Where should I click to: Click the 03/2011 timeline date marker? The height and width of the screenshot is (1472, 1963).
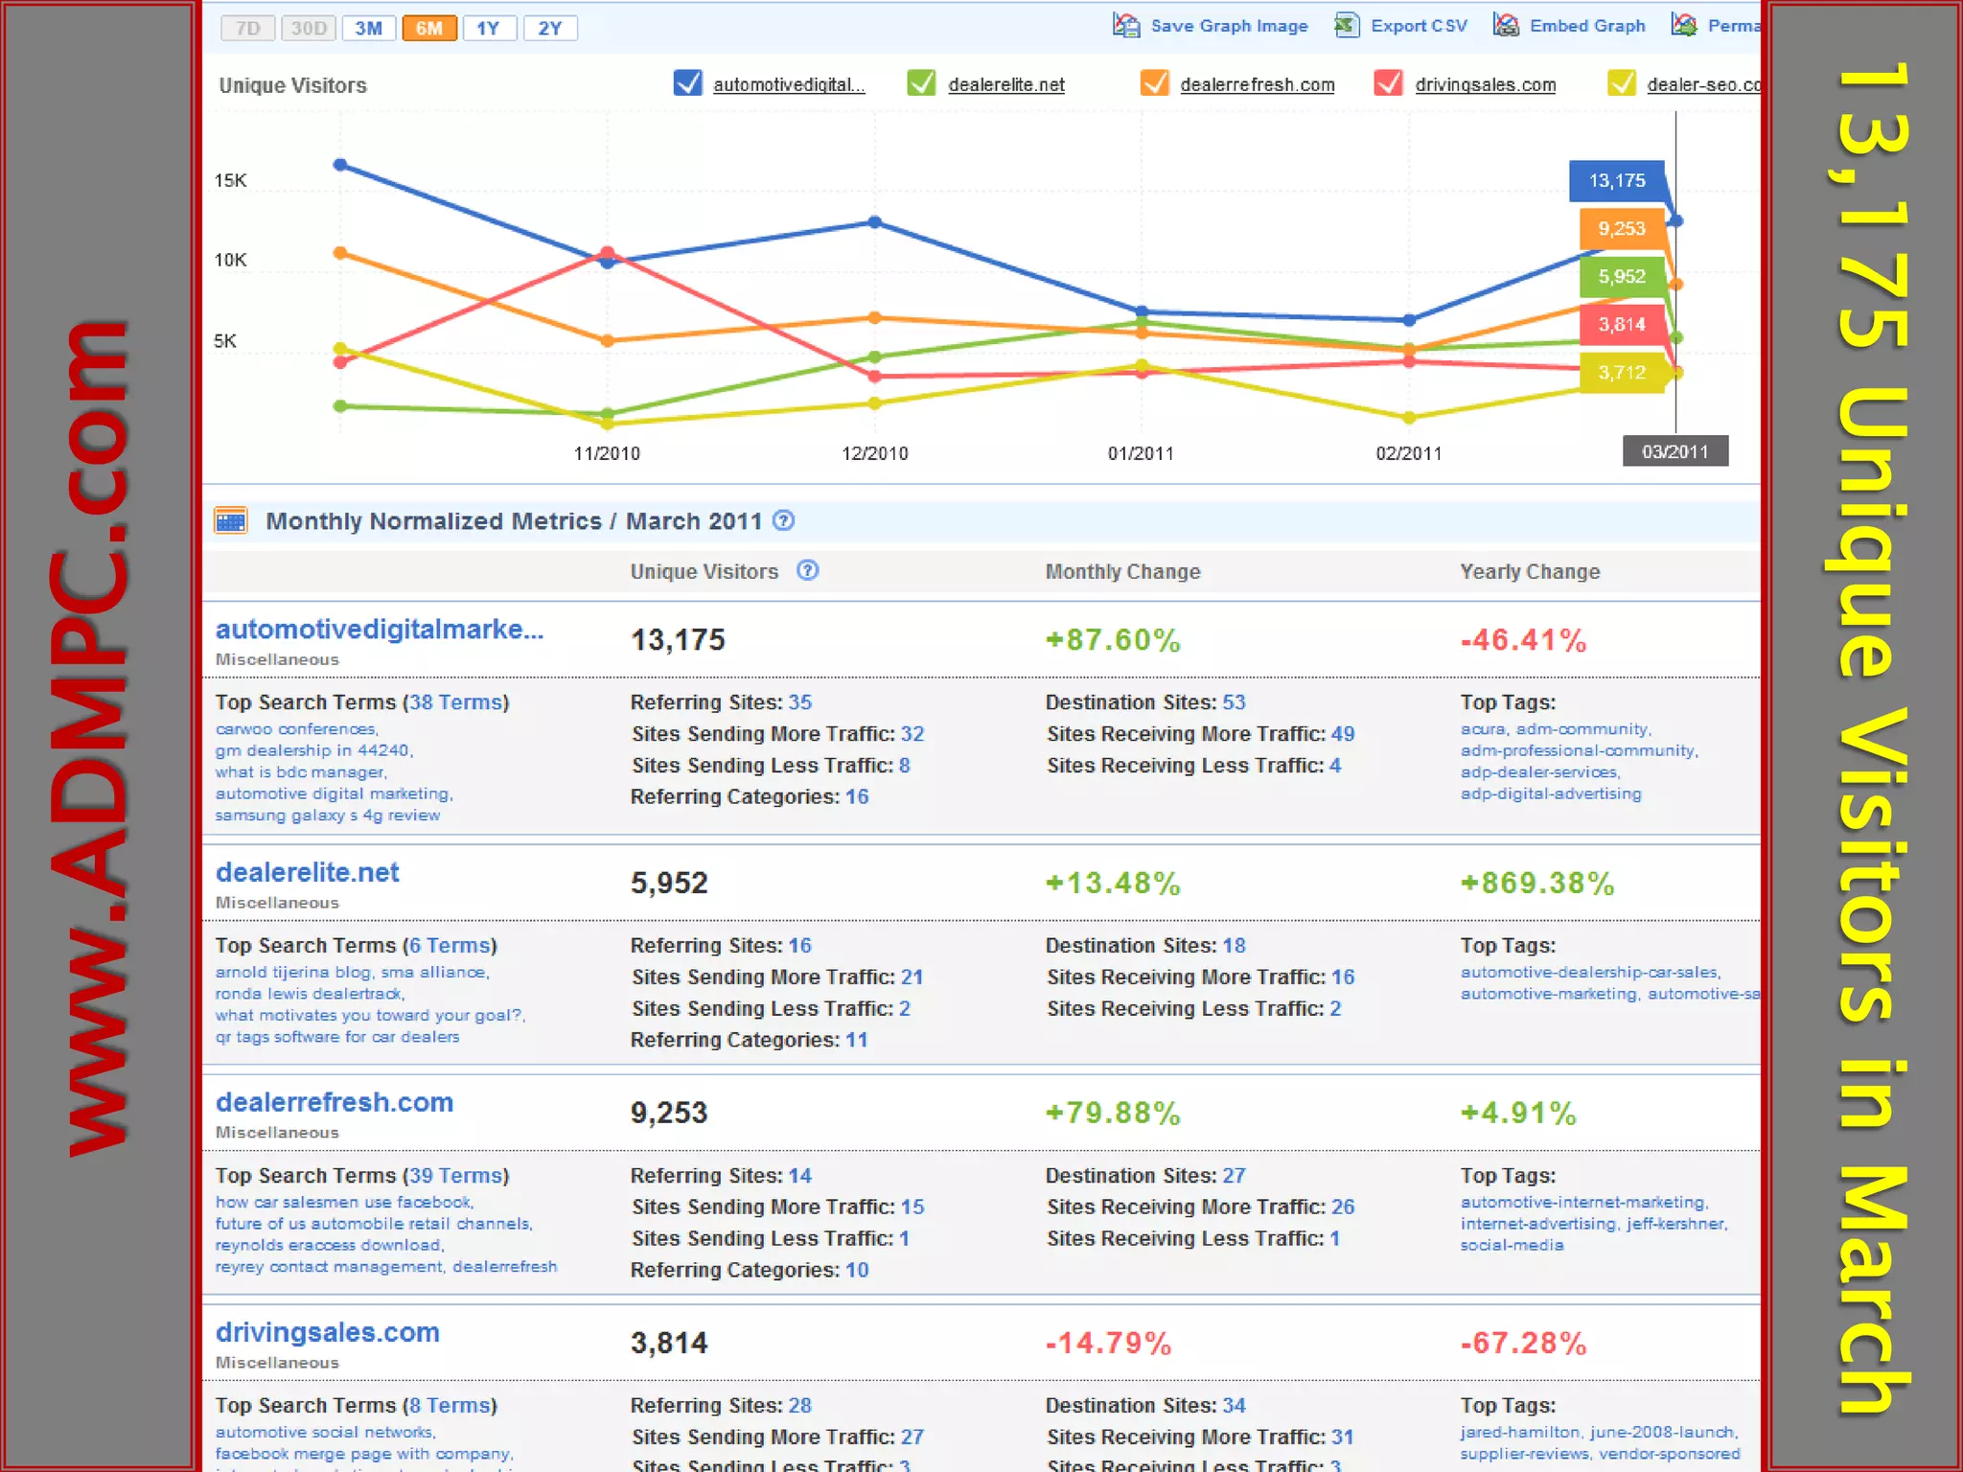pyautogui.click(x=1674, y=451)
